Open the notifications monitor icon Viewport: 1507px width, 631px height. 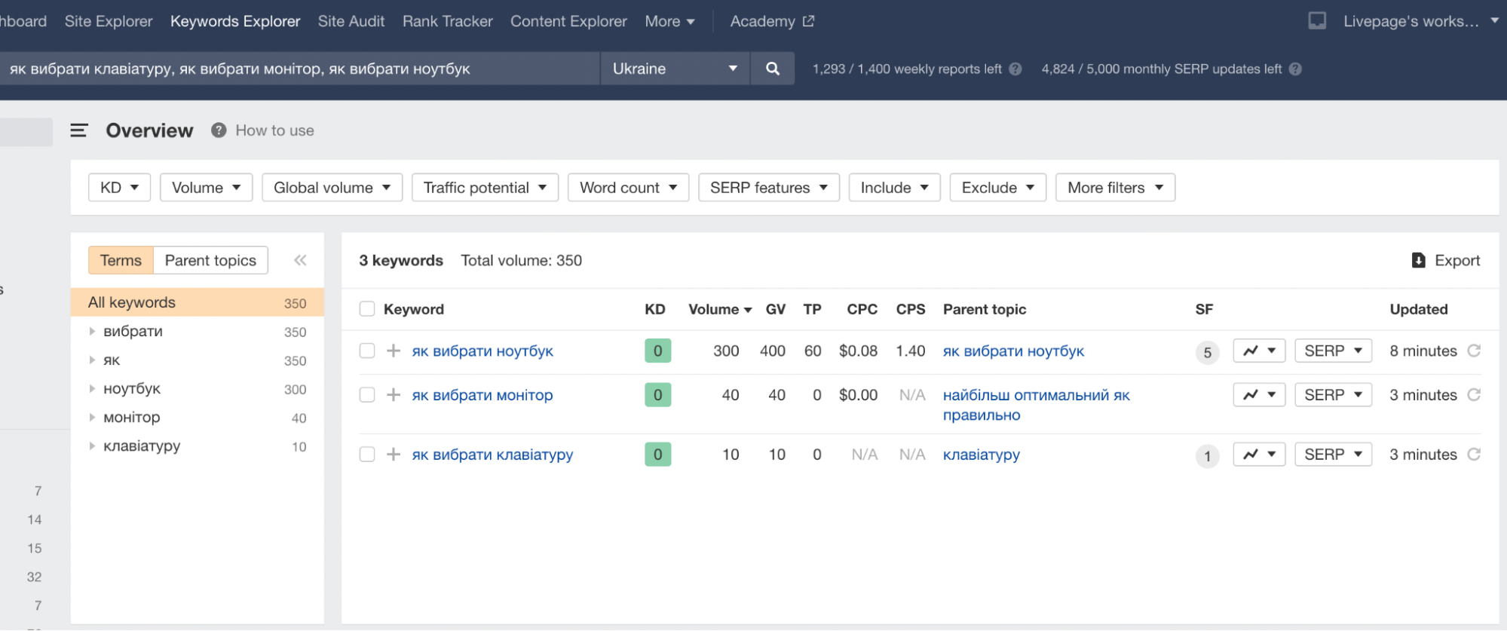point(1316,21)
